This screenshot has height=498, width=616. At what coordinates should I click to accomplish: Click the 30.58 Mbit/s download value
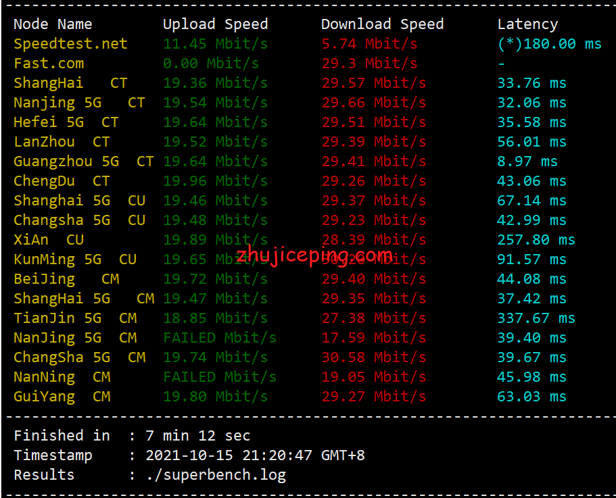coord(373,357)
